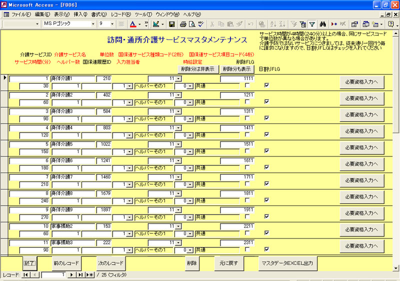Open service type code dropdown for 身体介護1
Image resolution: width=400 pixels, height=281 pixels.
pos(178,79)
